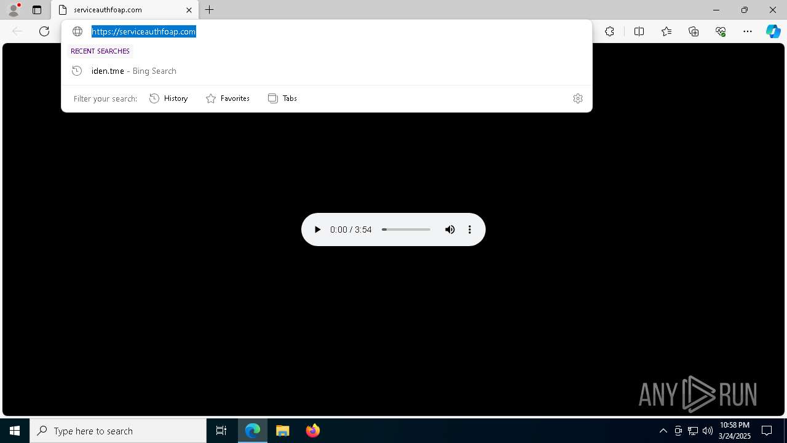Open the Edge profile icon
Viewport: 787px width, 443px height.
(14, 10)
